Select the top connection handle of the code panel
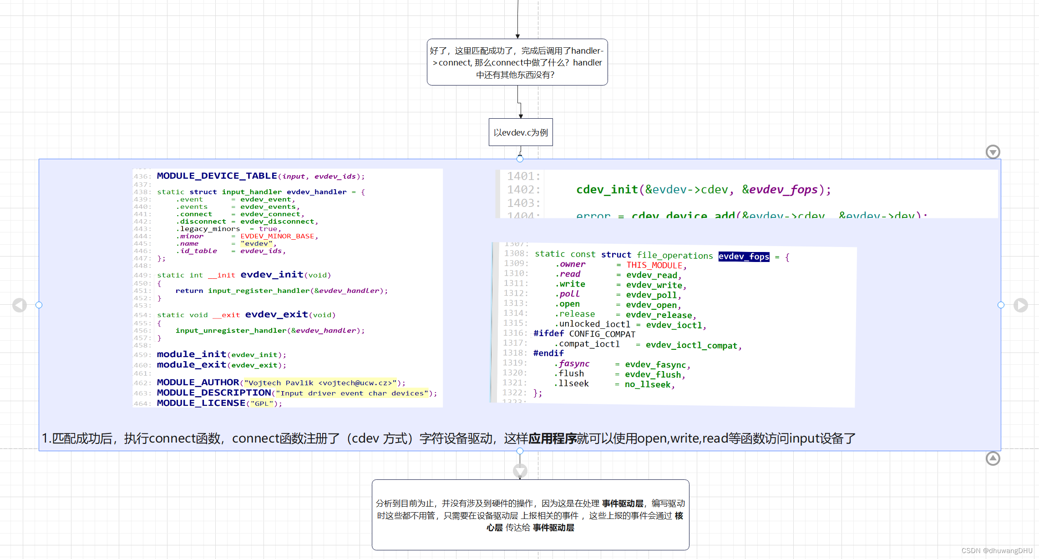The height and width of the screenshot is (559, 1039). point(520,159)
